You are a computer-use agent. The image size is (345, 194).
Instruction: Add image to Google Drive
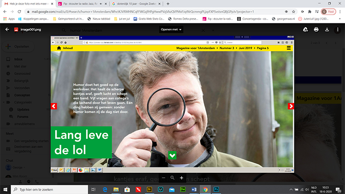tap(305, 29)
